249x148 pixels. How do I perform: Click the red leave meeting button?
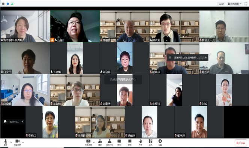coord(241,143)
